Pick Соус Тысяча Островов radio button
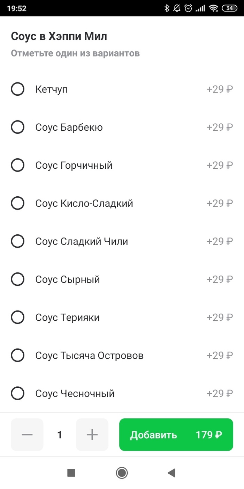 click(x=17, y=356)
